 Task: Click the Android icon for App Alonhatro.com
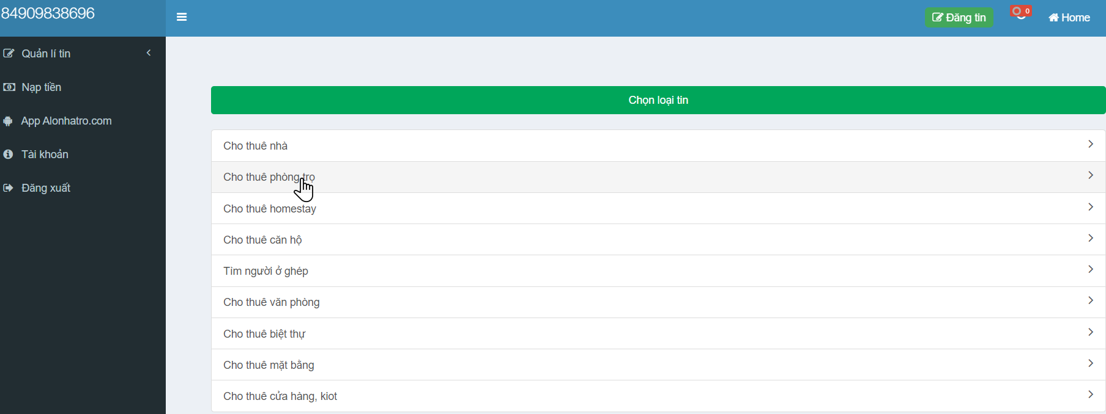click(x=8, y=121)
